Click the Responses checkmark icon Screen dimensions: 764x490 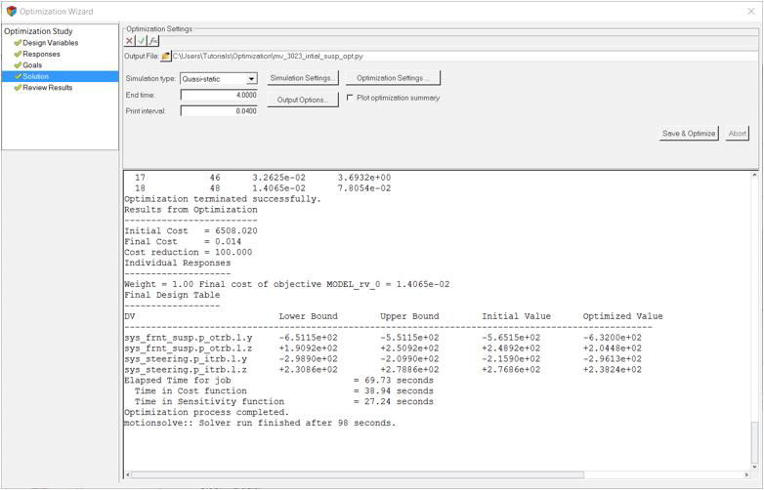click(18, 55)
